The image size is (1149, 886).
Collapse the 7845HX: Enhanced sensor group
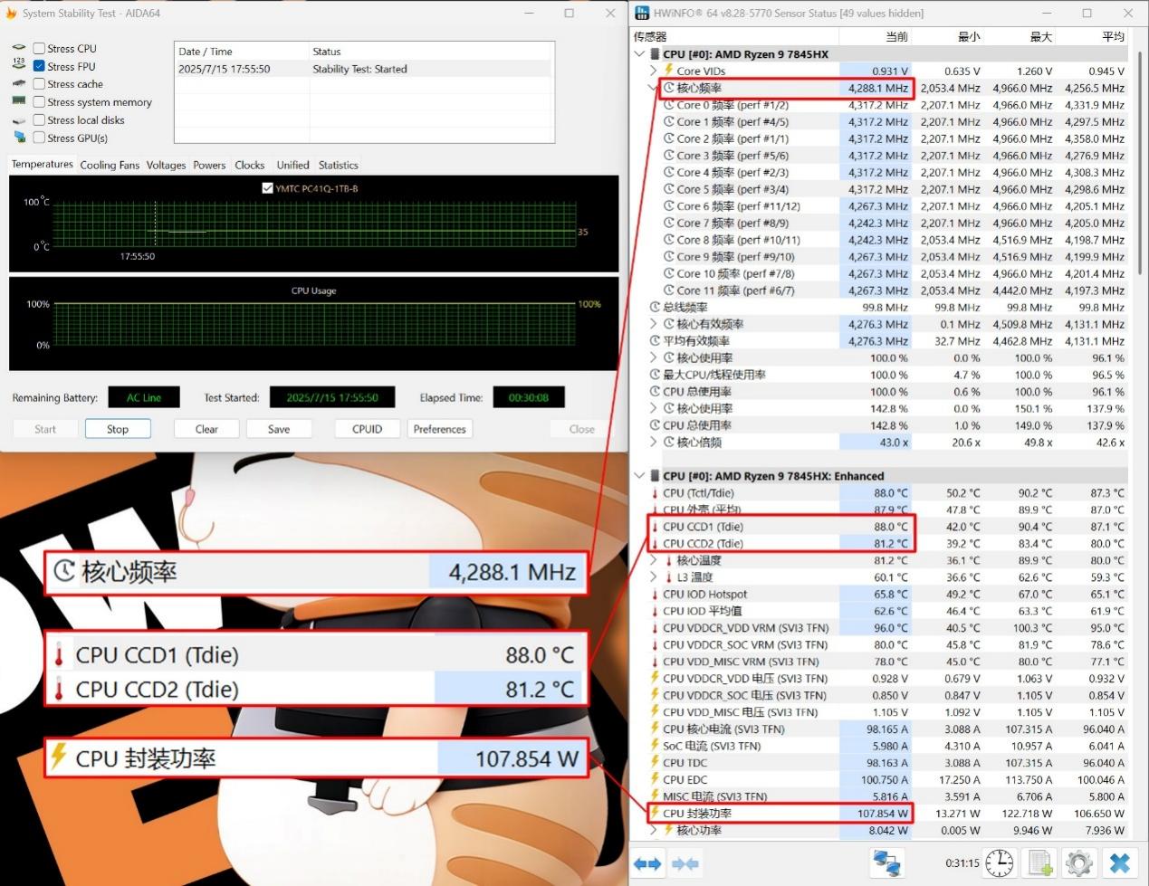coord(640,476)
